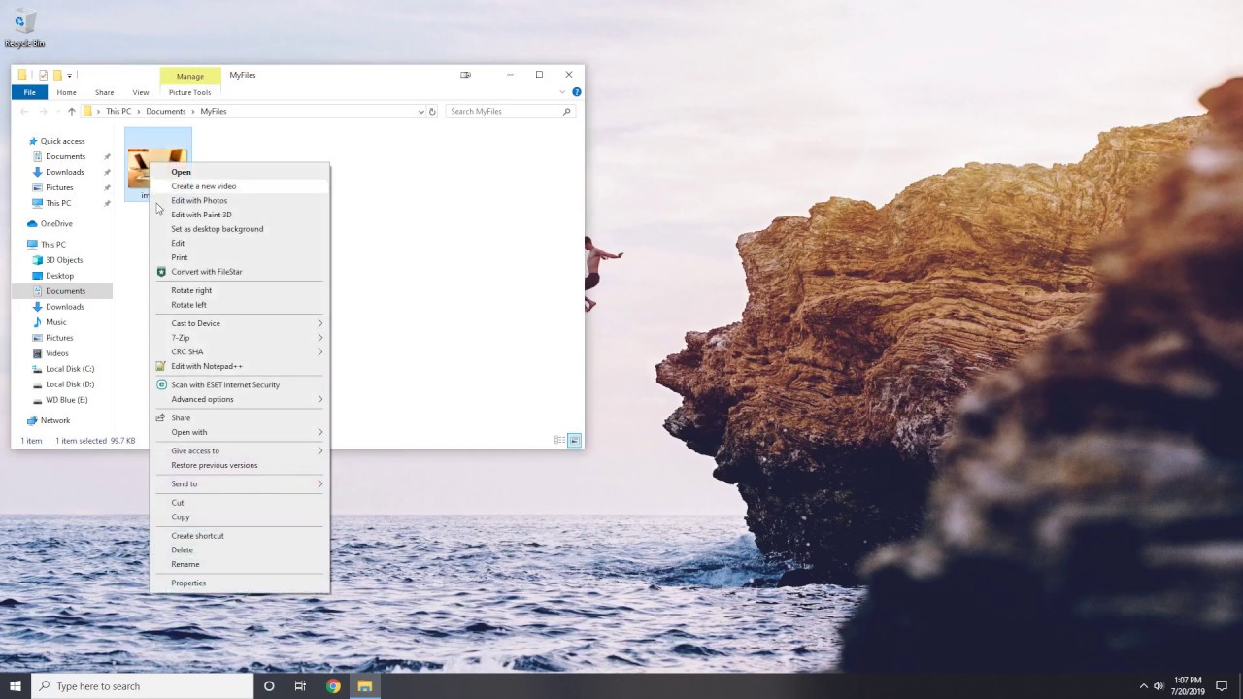Expand the 'Open with' submenu

240,432
